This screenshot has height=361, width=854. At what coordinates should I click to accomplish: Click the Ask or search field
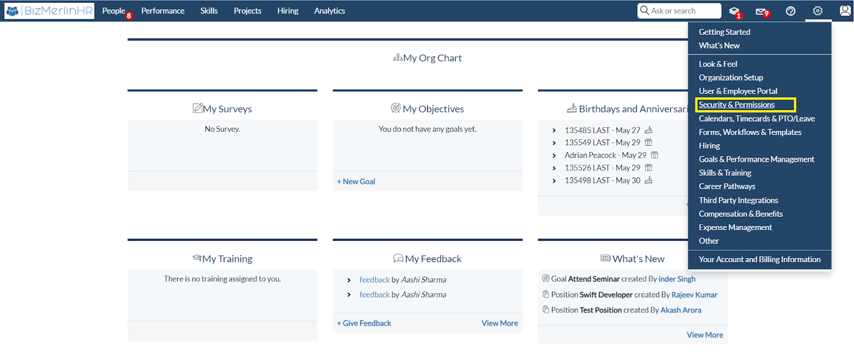pyautogui.click(x=679, y=11)
